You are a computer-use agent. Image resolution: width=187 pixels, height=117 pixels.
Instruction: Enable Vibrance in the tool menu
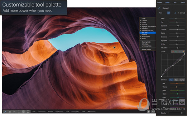point(148,35)
